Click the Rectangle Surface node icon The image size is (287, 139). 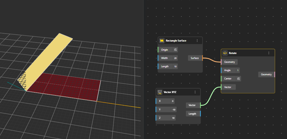(x=162, y=41)
